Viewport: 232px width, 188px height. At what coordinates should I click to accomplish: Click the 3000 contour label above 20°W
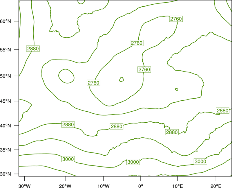click(x=68, y=159)
